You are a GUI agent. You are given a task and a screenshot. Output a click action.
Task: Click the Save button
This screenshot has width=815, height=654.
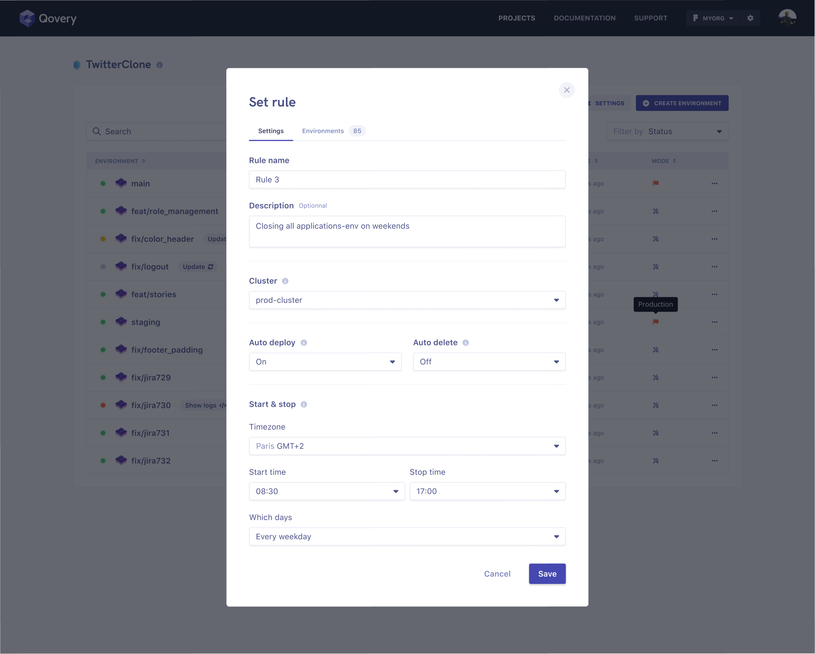coord(547,573)
